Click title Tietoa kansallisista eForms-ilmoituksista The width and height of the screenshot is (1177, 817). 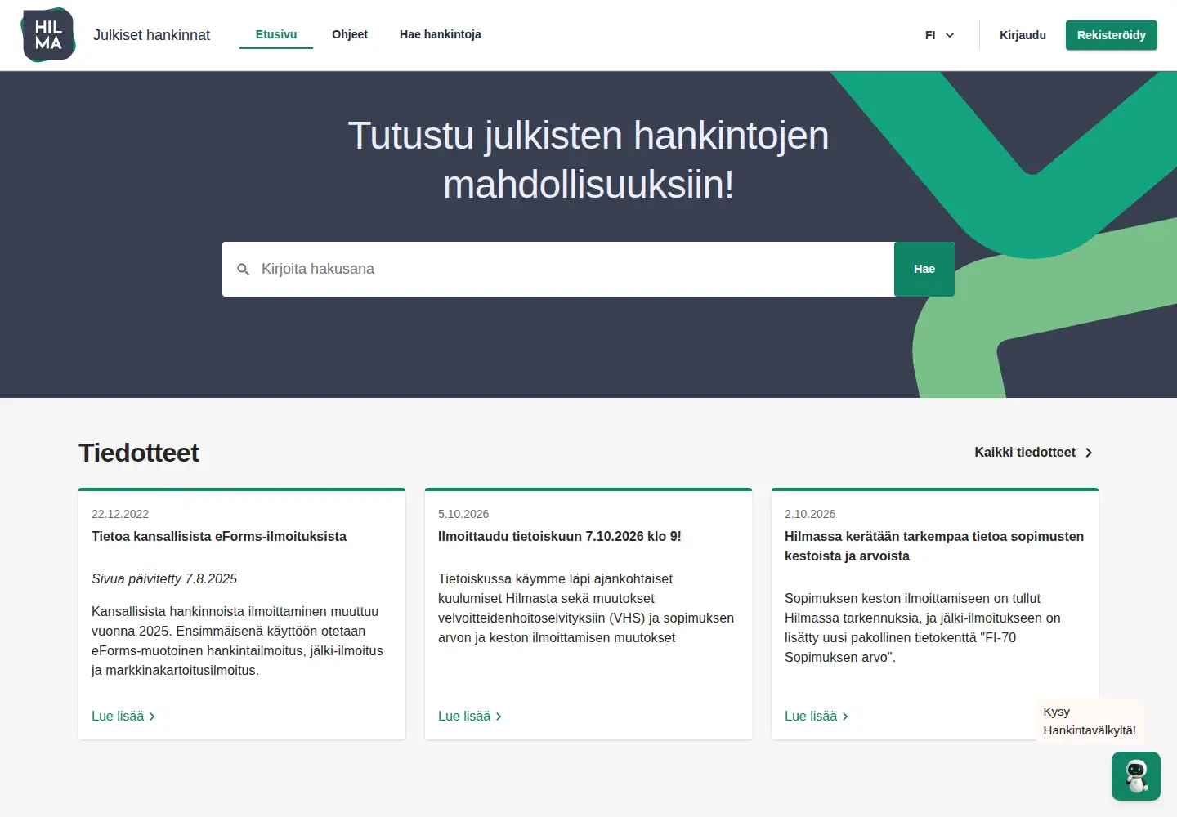tap(219, 536)
